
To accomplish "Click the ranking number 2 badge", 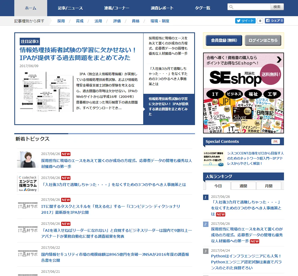I will (x=205, y=224).
